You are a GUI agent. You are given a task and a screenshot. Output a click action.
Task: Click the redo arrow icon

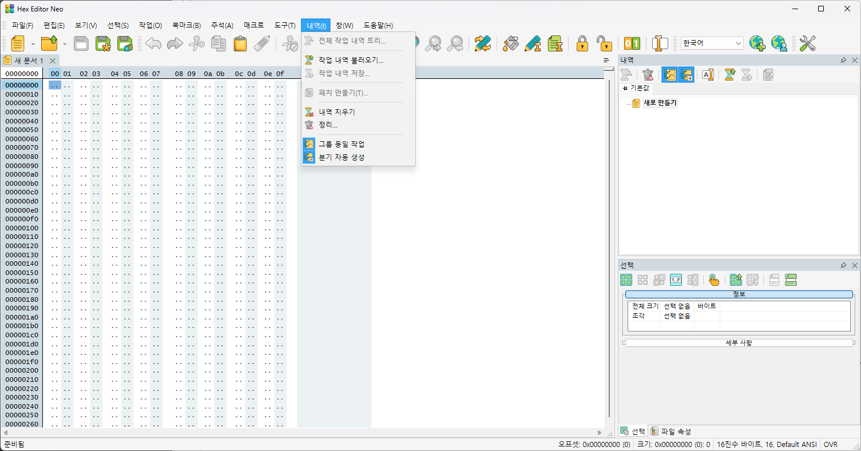tap(175, 43)
